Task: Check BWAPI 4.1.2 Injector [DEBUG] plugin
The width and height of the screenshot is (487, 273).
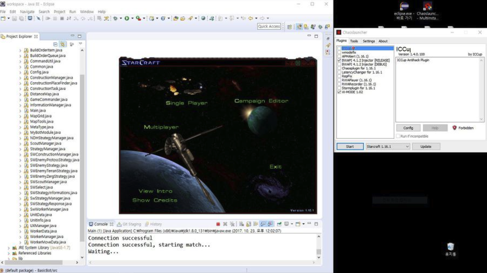Action: [x=339, y=64]
